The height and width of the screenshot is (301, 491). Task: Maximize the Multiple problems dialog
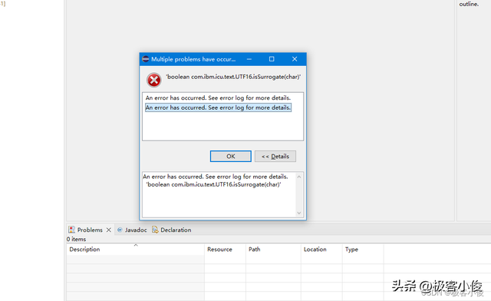[x=272, y=59]
